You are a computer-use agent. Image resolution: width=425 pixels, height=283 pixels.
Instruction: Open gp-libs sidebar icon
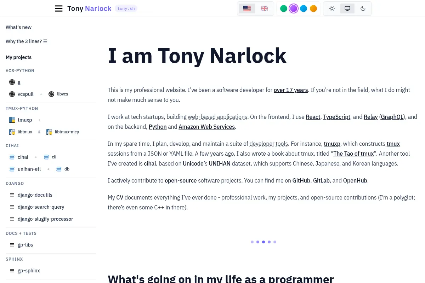pyautogui.click(x=12, y=245)
